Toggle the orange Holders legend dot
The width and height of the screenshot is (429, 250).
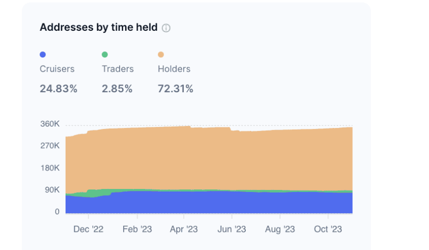pyautogui.click(x=161, y=54)
